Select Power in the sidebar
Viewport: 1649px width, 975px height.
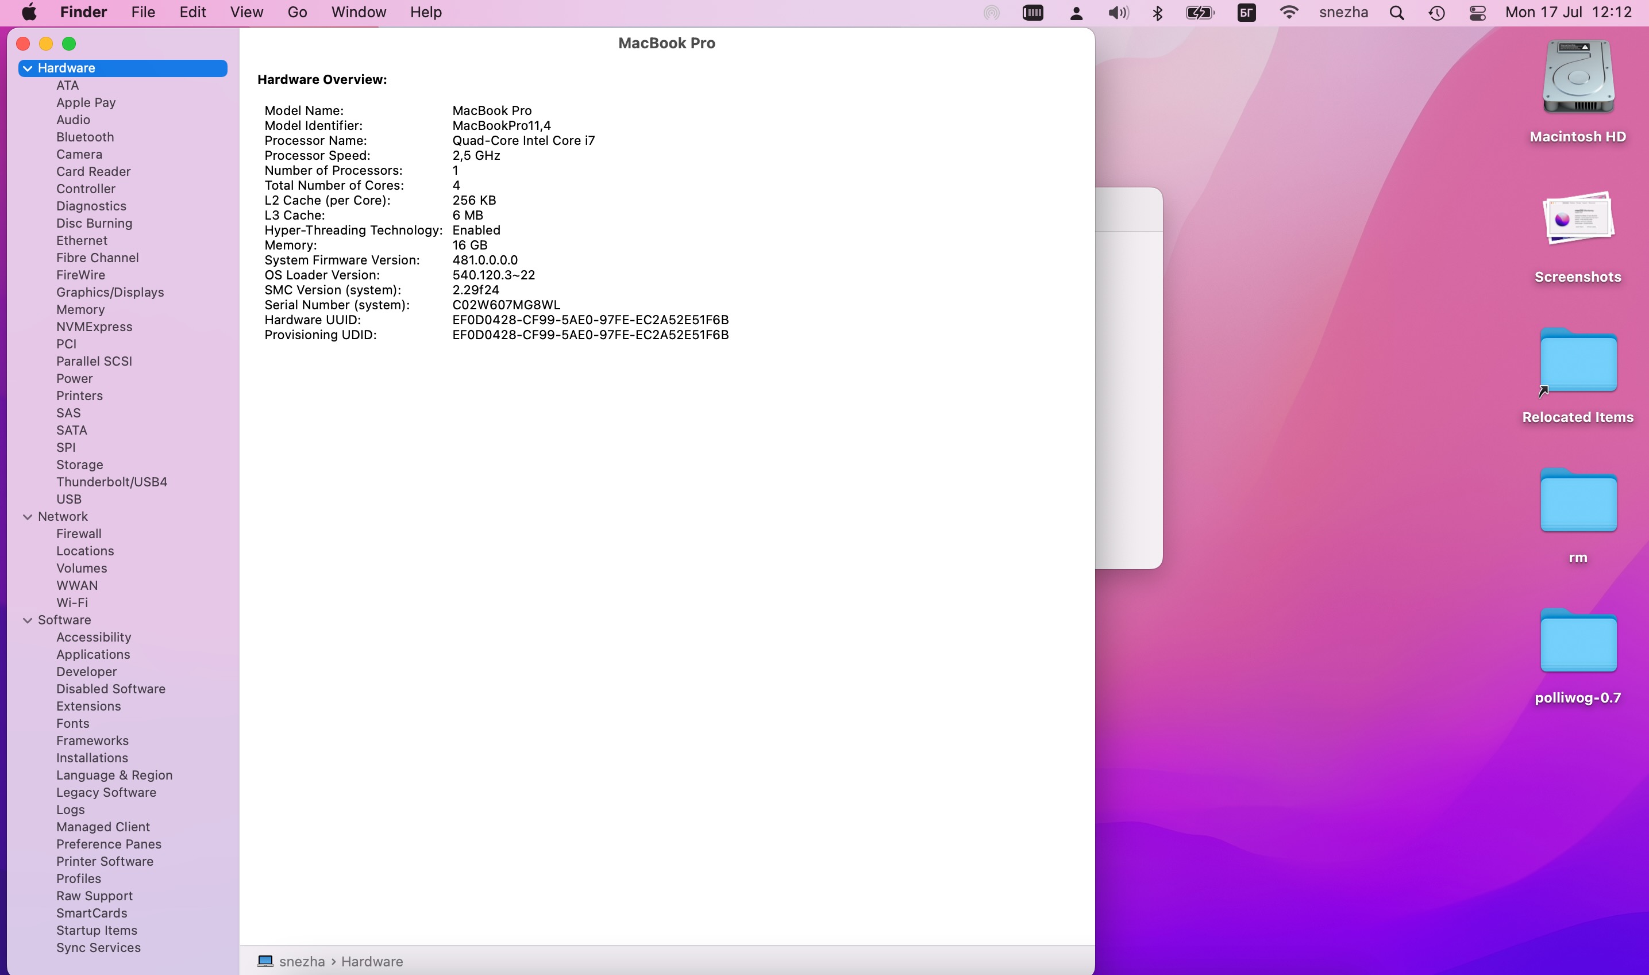click(74, 378)
